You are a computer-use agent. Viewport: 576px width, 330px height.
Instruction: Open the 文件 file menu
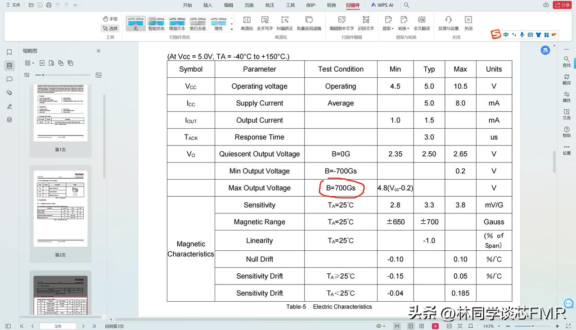click(13, 5)
